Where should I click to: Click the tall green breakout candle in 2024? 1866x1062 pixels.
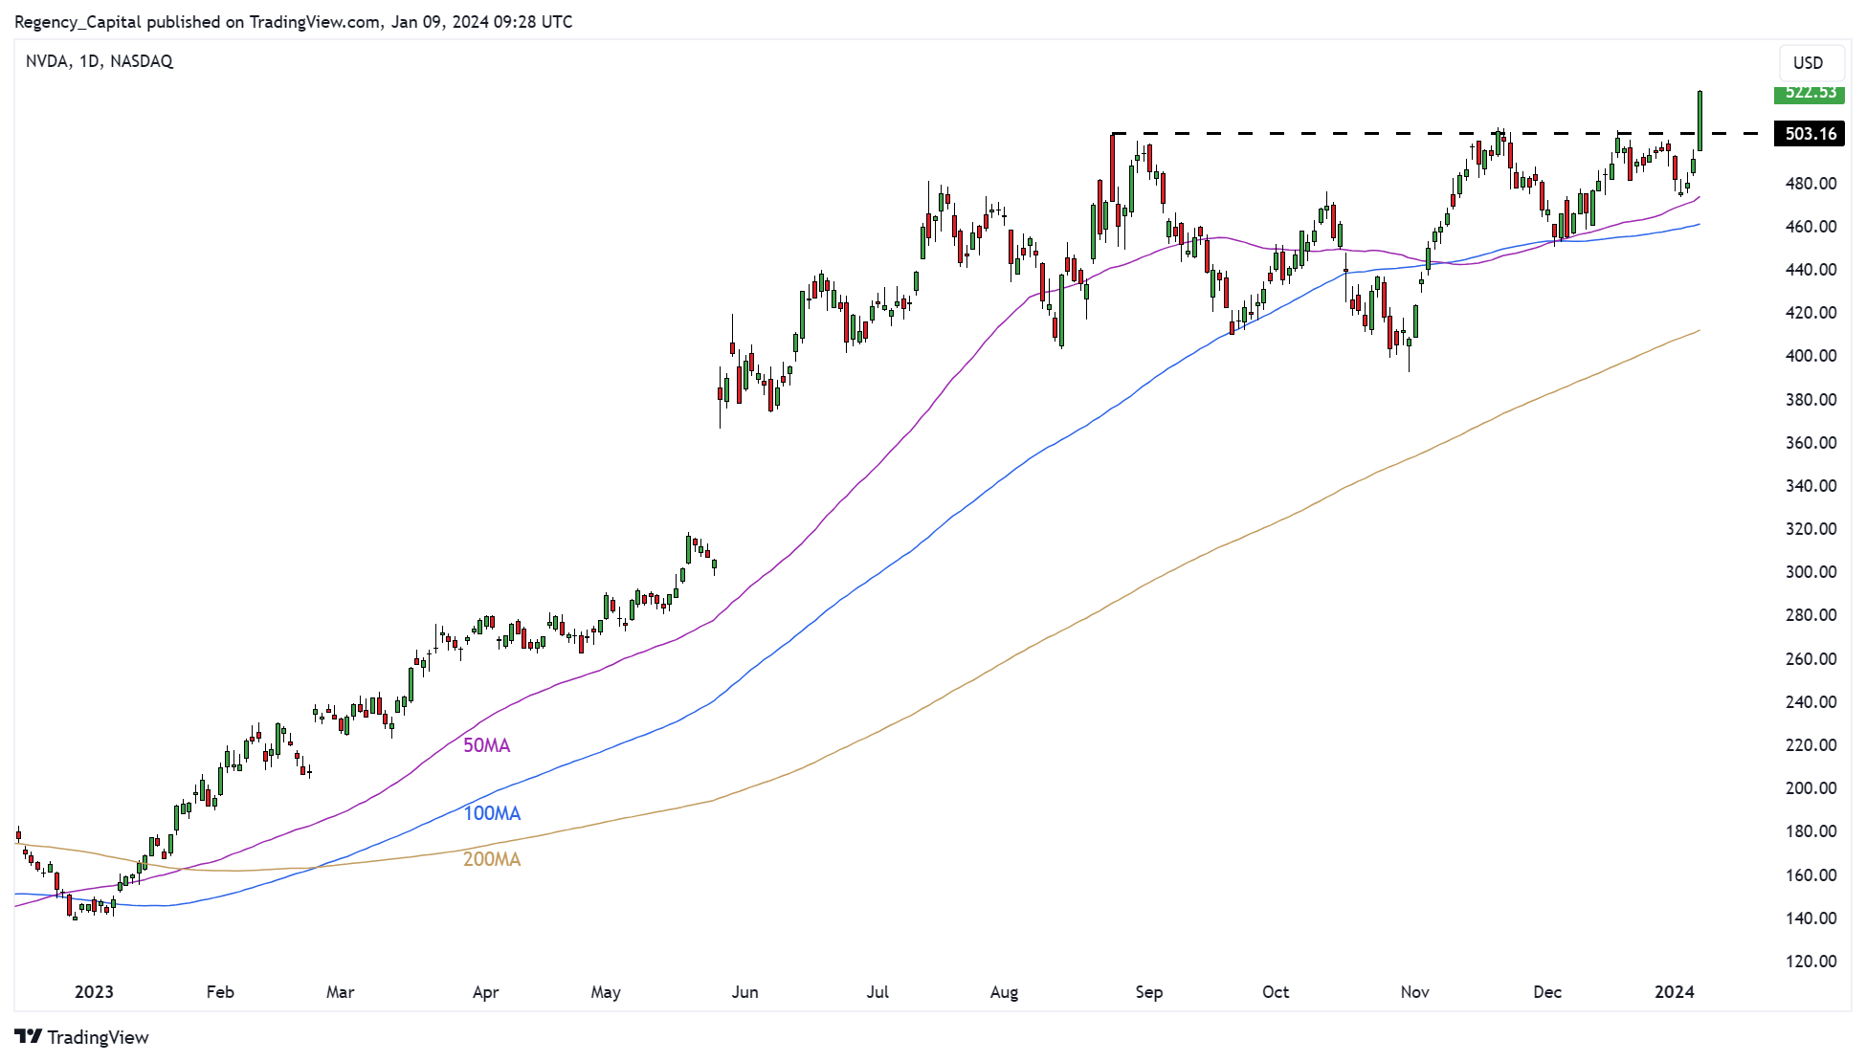tap(1699, 122)
